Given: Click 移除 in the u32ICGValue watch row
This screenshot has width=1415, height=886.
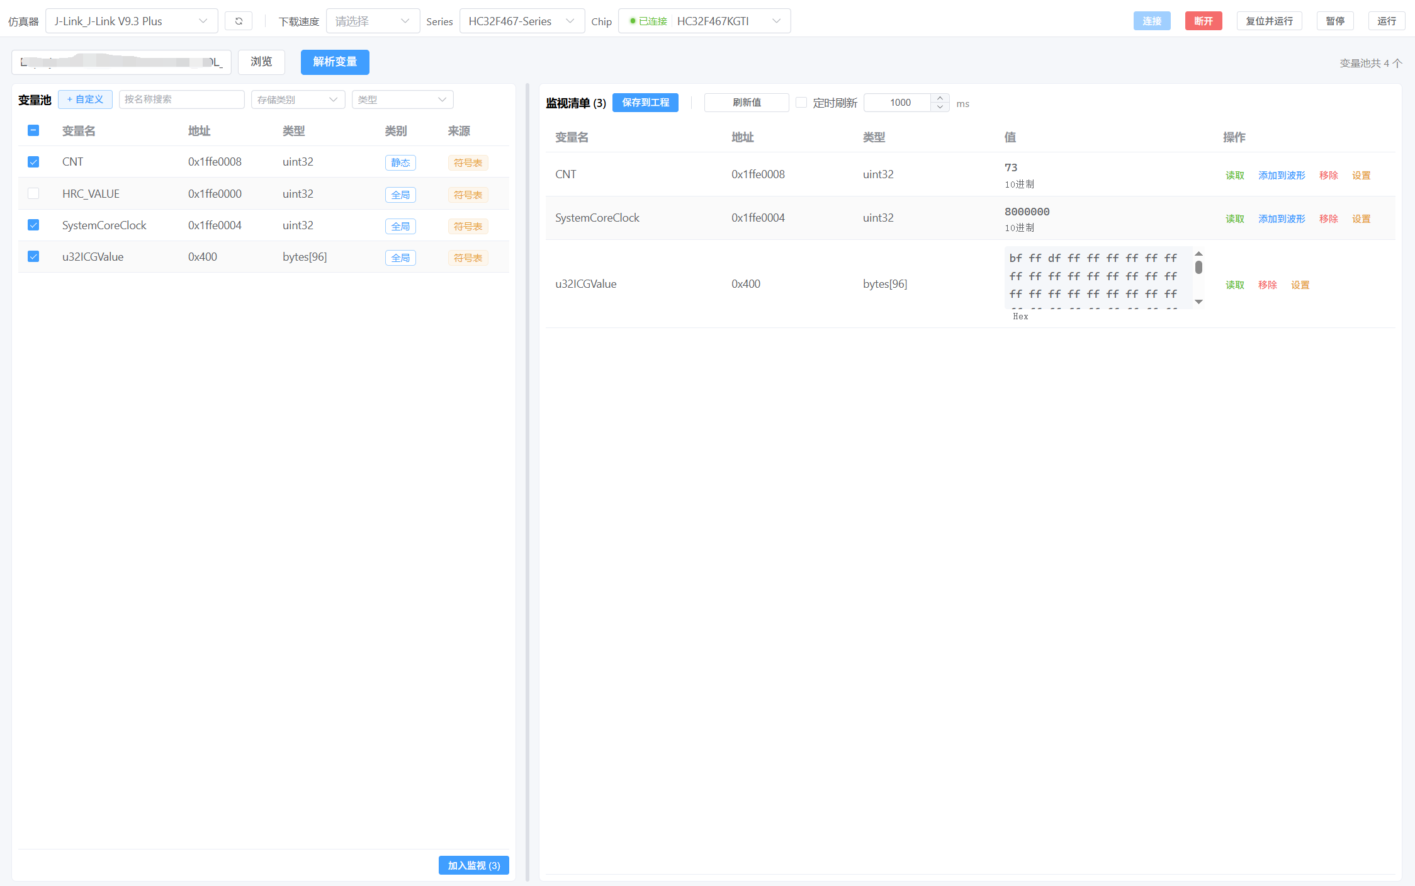Looking at the screenshot, I should point(1268,285).
